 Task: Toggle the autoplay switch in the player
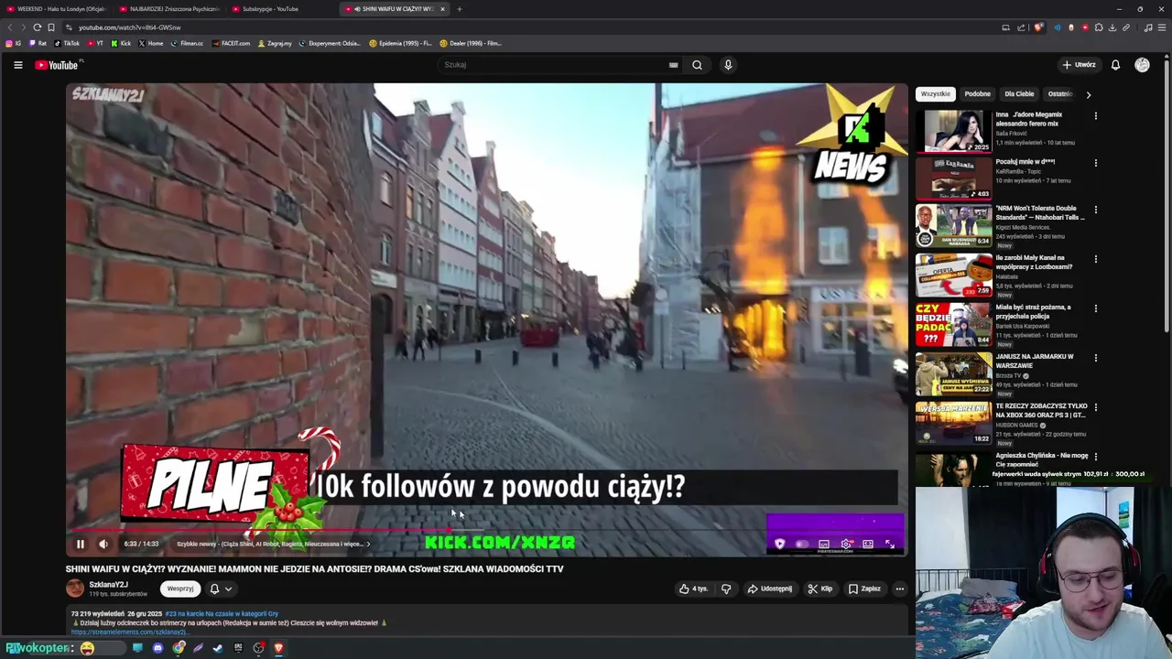coord(802,544)
